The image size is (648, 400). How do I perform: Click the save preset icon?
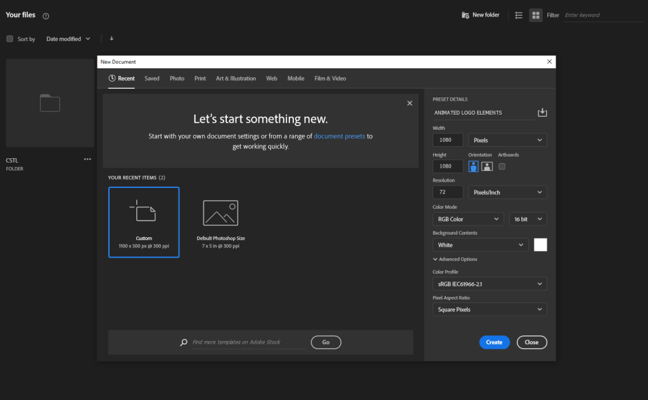coord(542,113)
